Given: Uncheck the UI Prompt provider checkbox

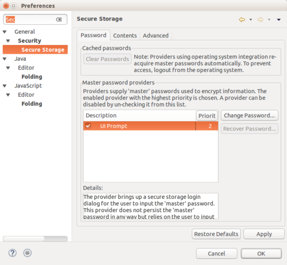Looking at the screenshot, I should pos(88,126).
